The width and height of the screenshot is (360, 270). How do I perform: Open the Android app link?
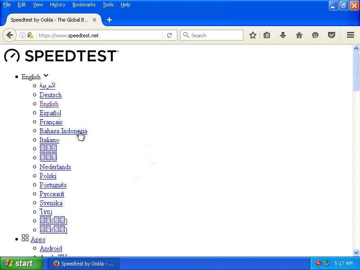coord(51,248)
